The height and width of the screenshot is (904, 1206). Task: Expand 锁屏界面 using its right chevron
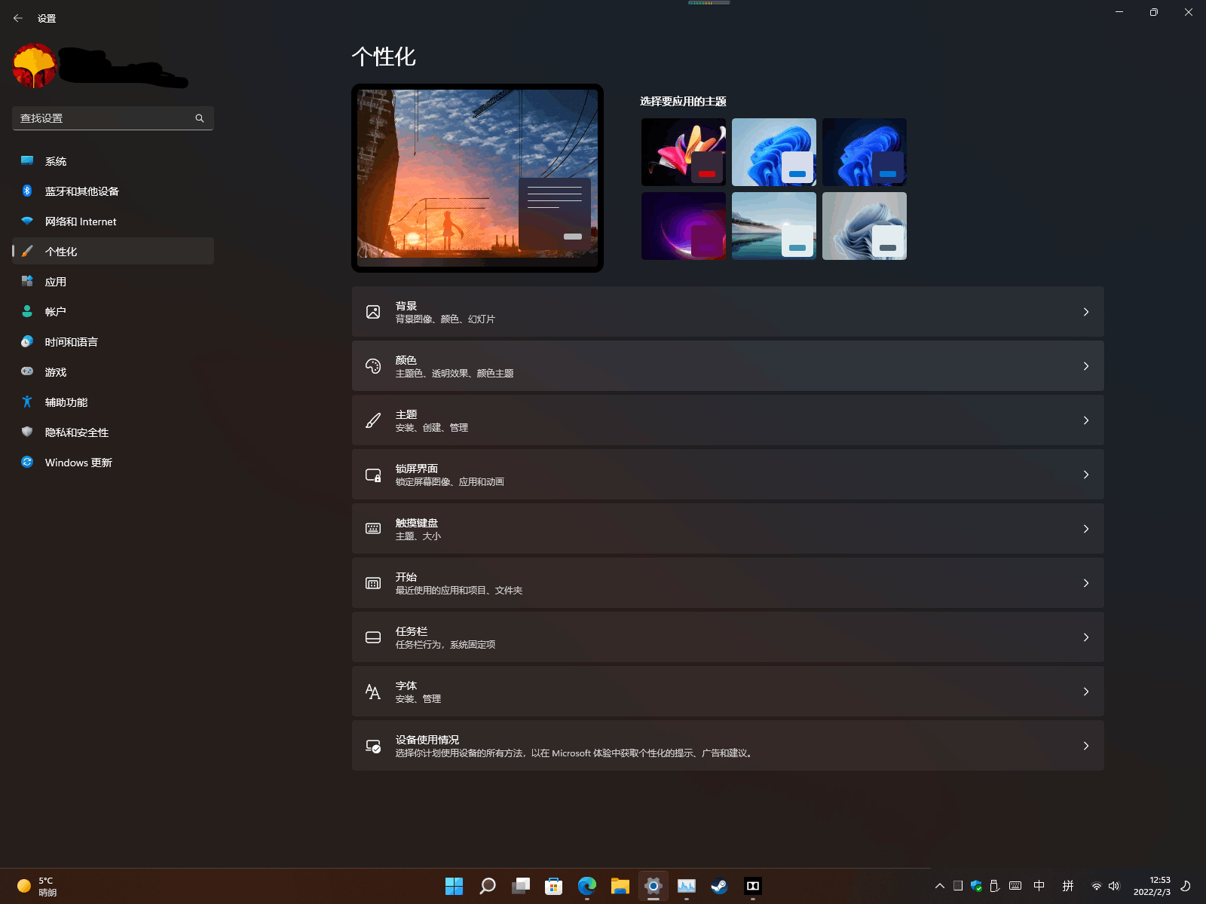click(x=1086, y=475)
